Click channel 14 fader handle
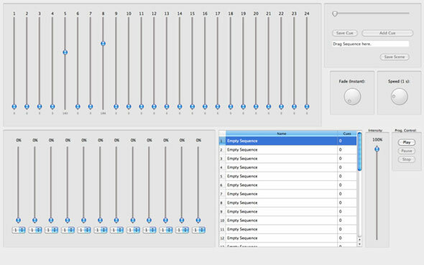The width and height of the screenshot is (424, 265). [180, 107]
